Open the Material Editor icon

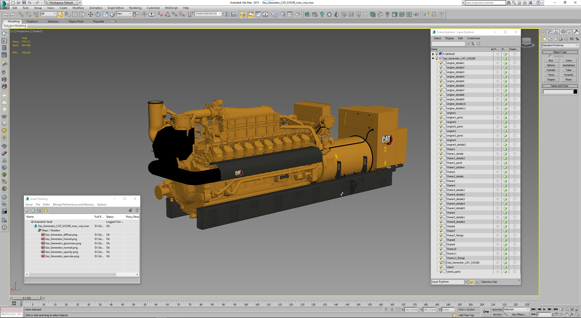tap(274, 15)
